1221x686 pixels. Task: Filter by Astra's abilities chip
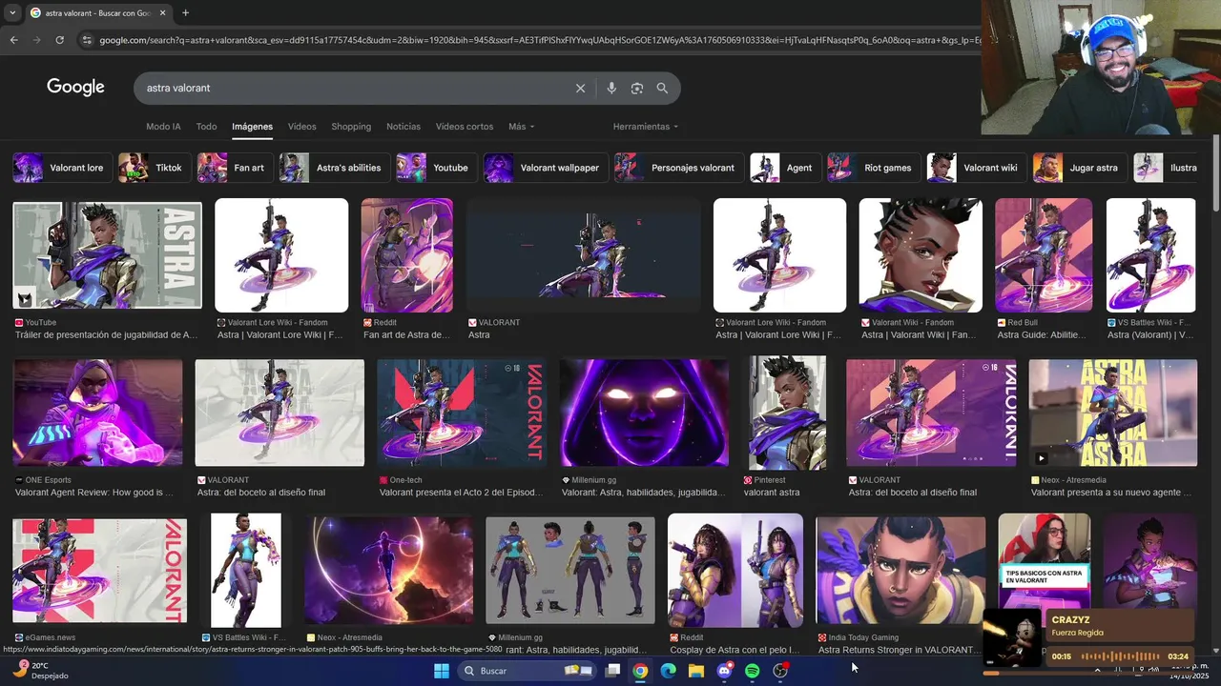click(334, 168)
